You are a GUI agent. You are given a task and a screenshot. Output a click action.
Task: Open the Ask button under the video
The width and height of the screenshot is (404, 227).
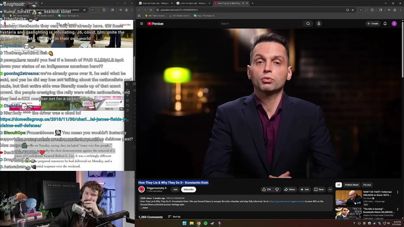(305, 189)
